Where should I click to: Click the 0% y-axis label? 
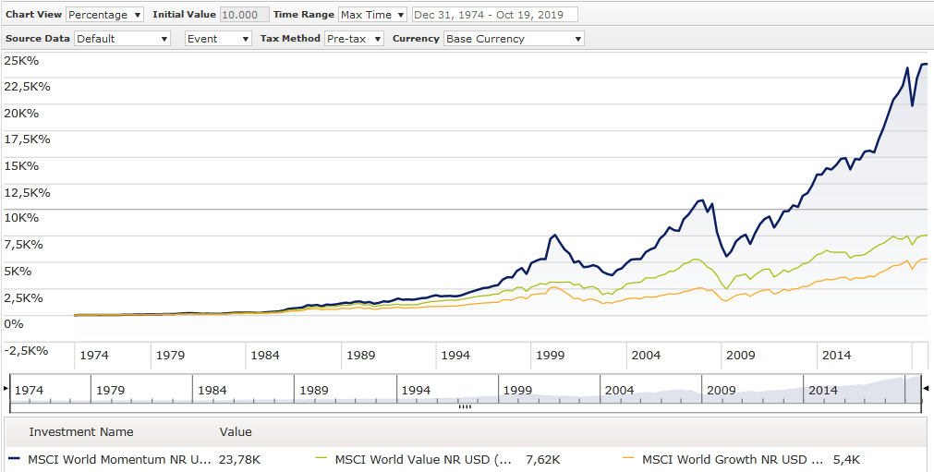click(x=14, y=324)
